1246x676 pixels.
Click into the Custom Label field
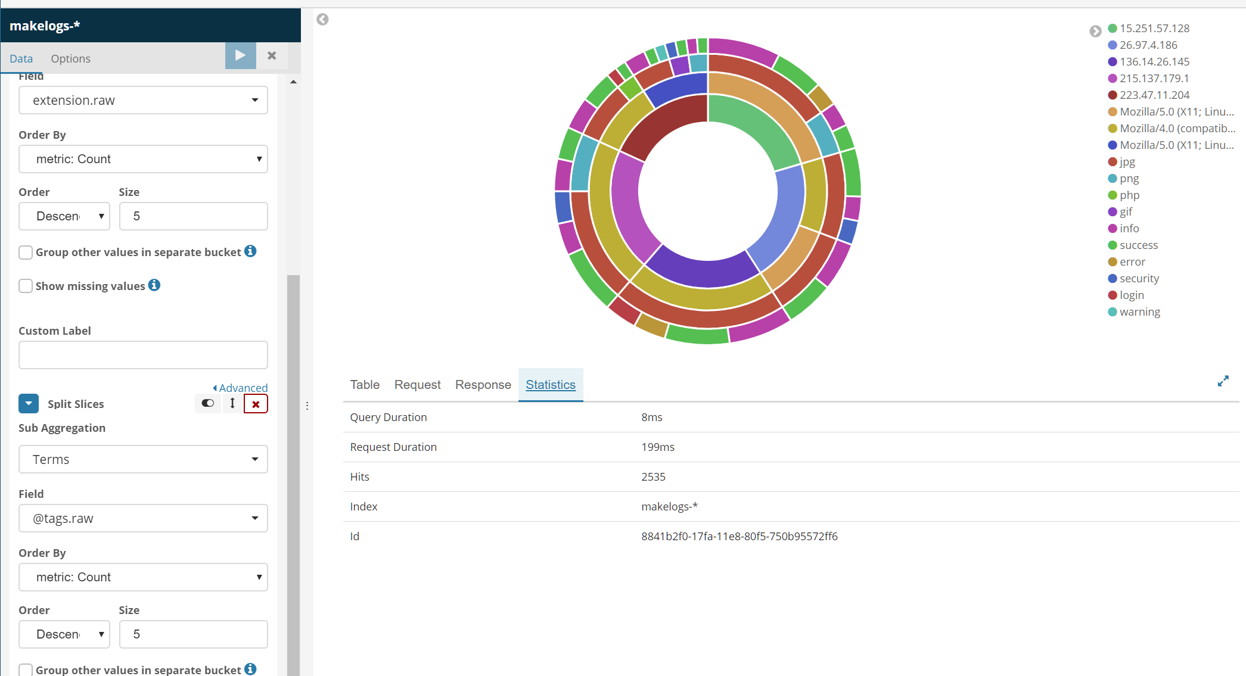point(143,355)
